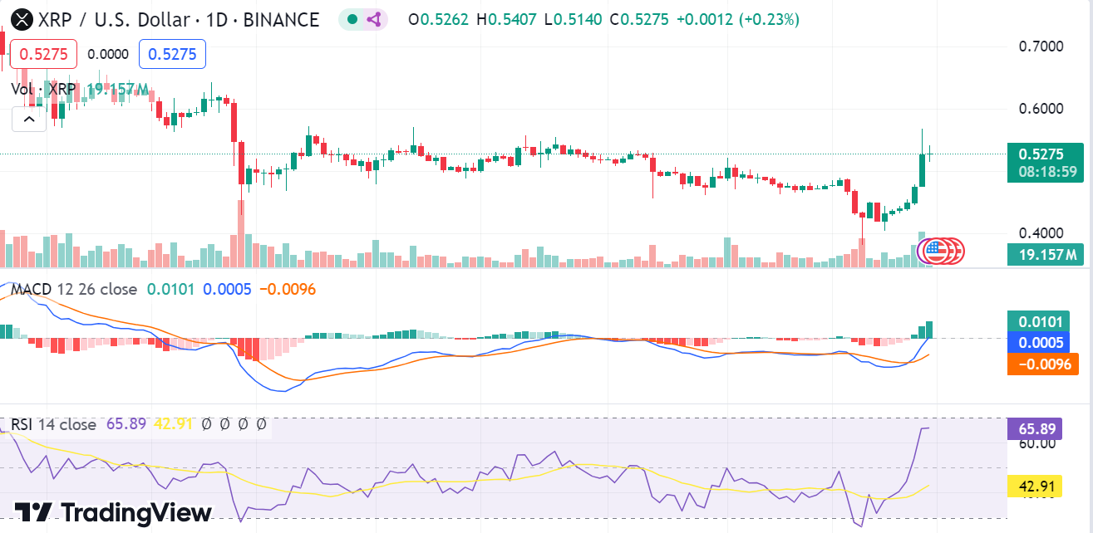Click the green market status dot
Viewport: 1093px width, 533px height.
352,19
